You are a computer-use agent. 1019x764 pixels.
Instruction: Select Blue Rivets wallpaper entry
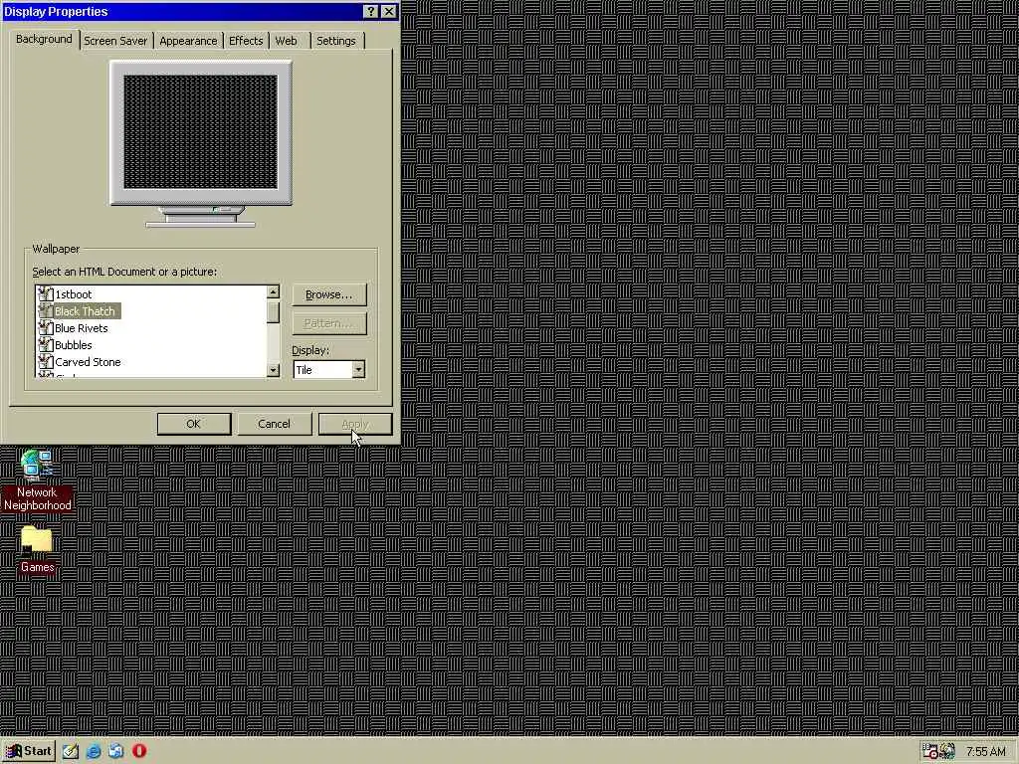(82, 328)
